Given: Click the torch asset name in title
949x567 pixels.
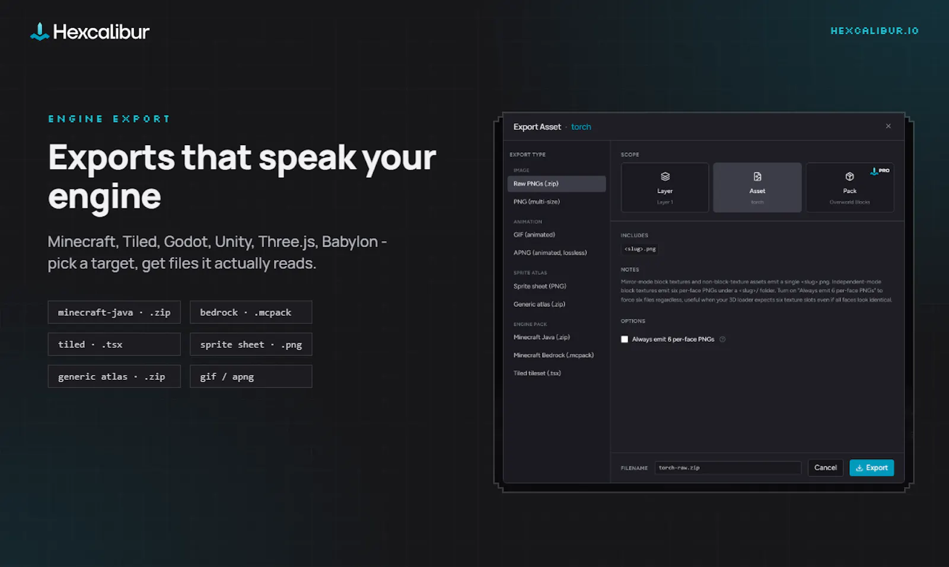Looking at the screenshot, I should tap(581, 127).
